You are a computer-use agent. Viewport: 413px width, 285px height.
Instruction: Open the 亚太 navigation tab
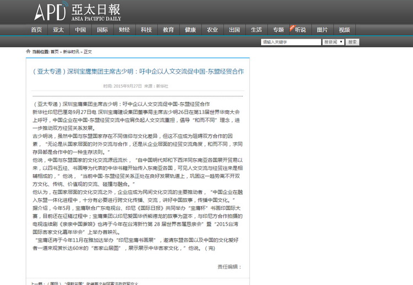tap(58, 30)
